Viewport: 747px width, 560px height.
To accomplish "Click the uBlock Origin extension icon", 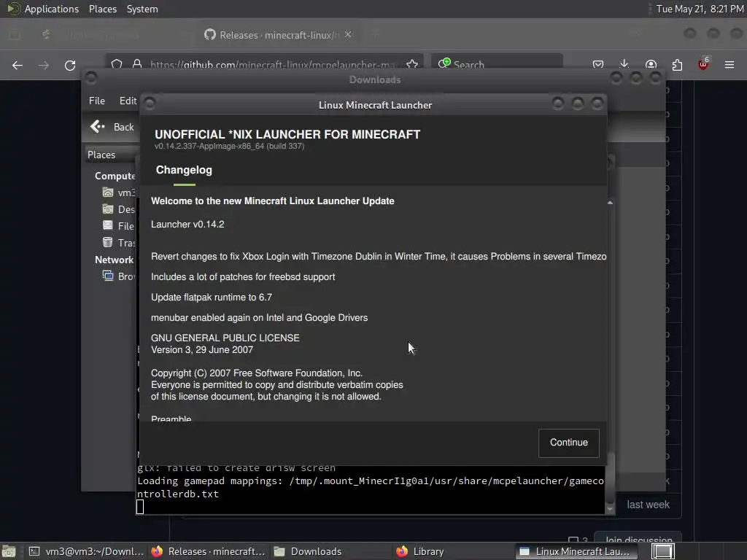I will (x=703, y=65).
